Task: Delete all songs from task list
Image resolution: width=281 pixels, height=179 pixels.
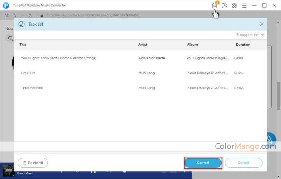Action: [x=33, y=163]
